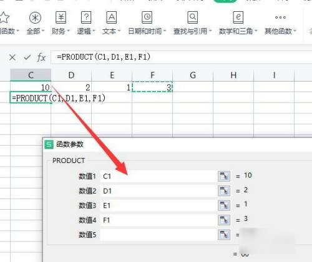Viewport: 312px width, 262px height.
Task: Select column D header
Action: 71,75
